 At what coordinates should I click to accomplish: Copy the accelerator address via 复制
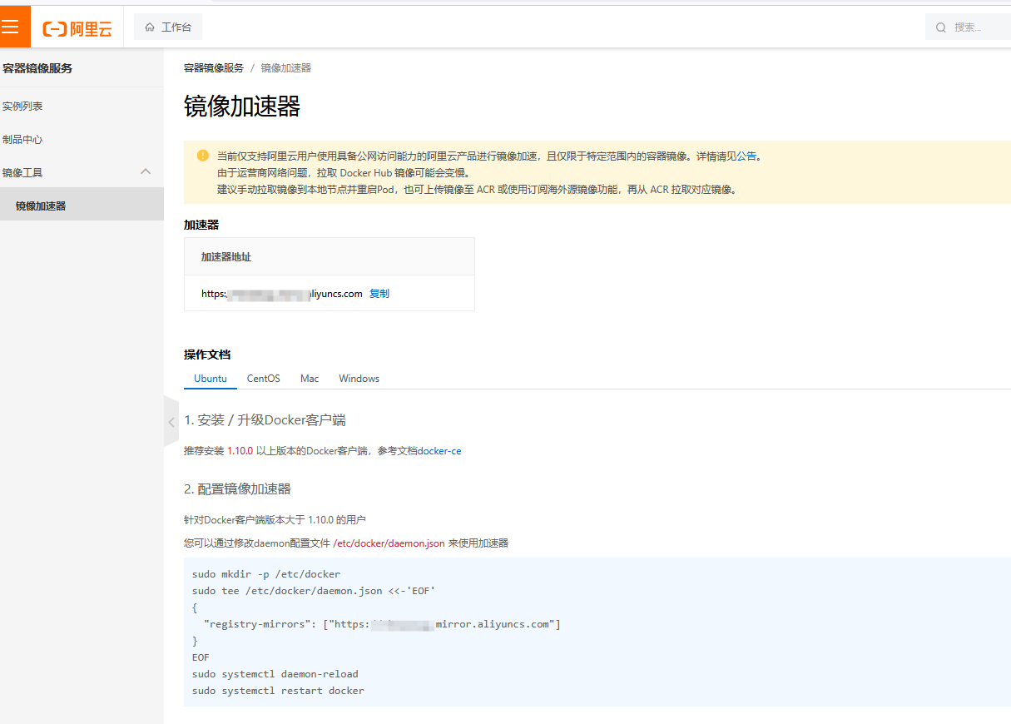click(379, 294)
